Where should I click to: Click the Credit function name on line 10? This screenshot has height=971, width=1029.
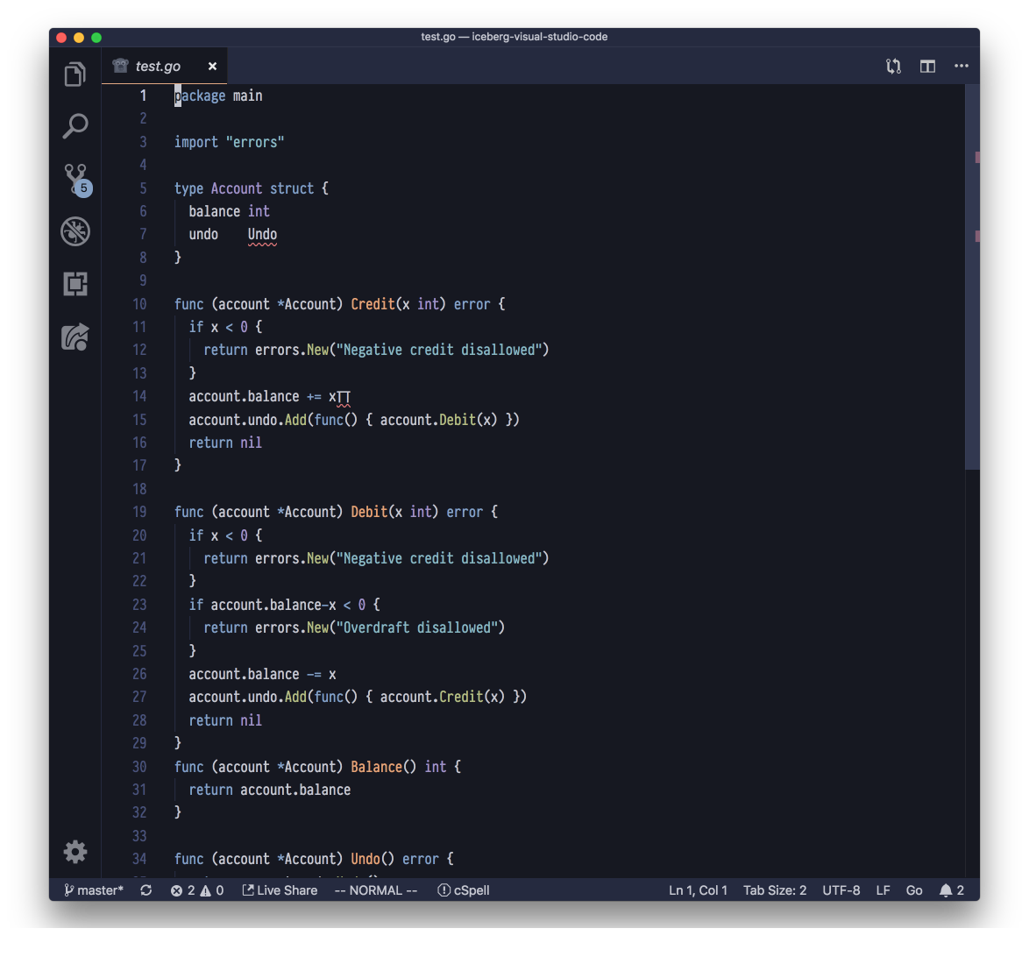click(373, 304)
